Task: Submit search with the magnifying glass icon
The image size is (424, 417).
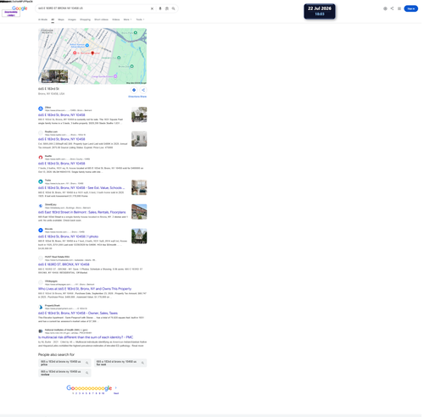Action: click(x=173, y=8)
